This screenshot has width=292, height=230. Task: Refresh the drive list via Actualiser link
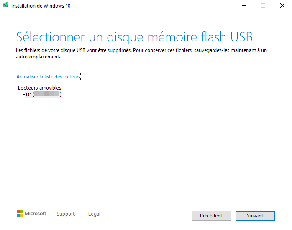48,77
